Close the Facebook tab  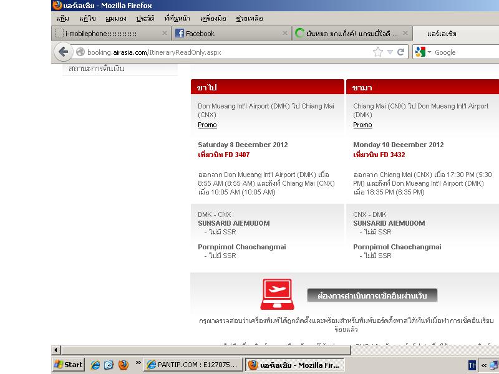285,33
